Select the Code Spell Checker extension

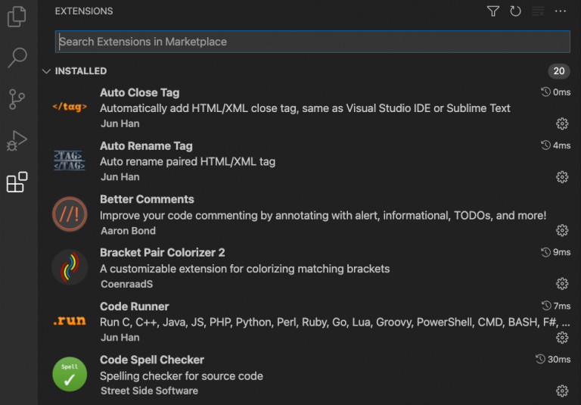(152, 360)
